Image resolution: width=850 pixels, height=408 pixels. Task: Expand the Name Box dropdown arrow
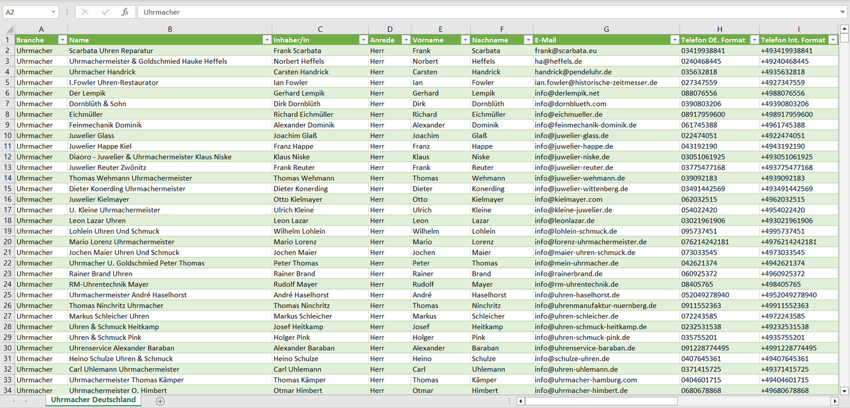tap(53, 12)
